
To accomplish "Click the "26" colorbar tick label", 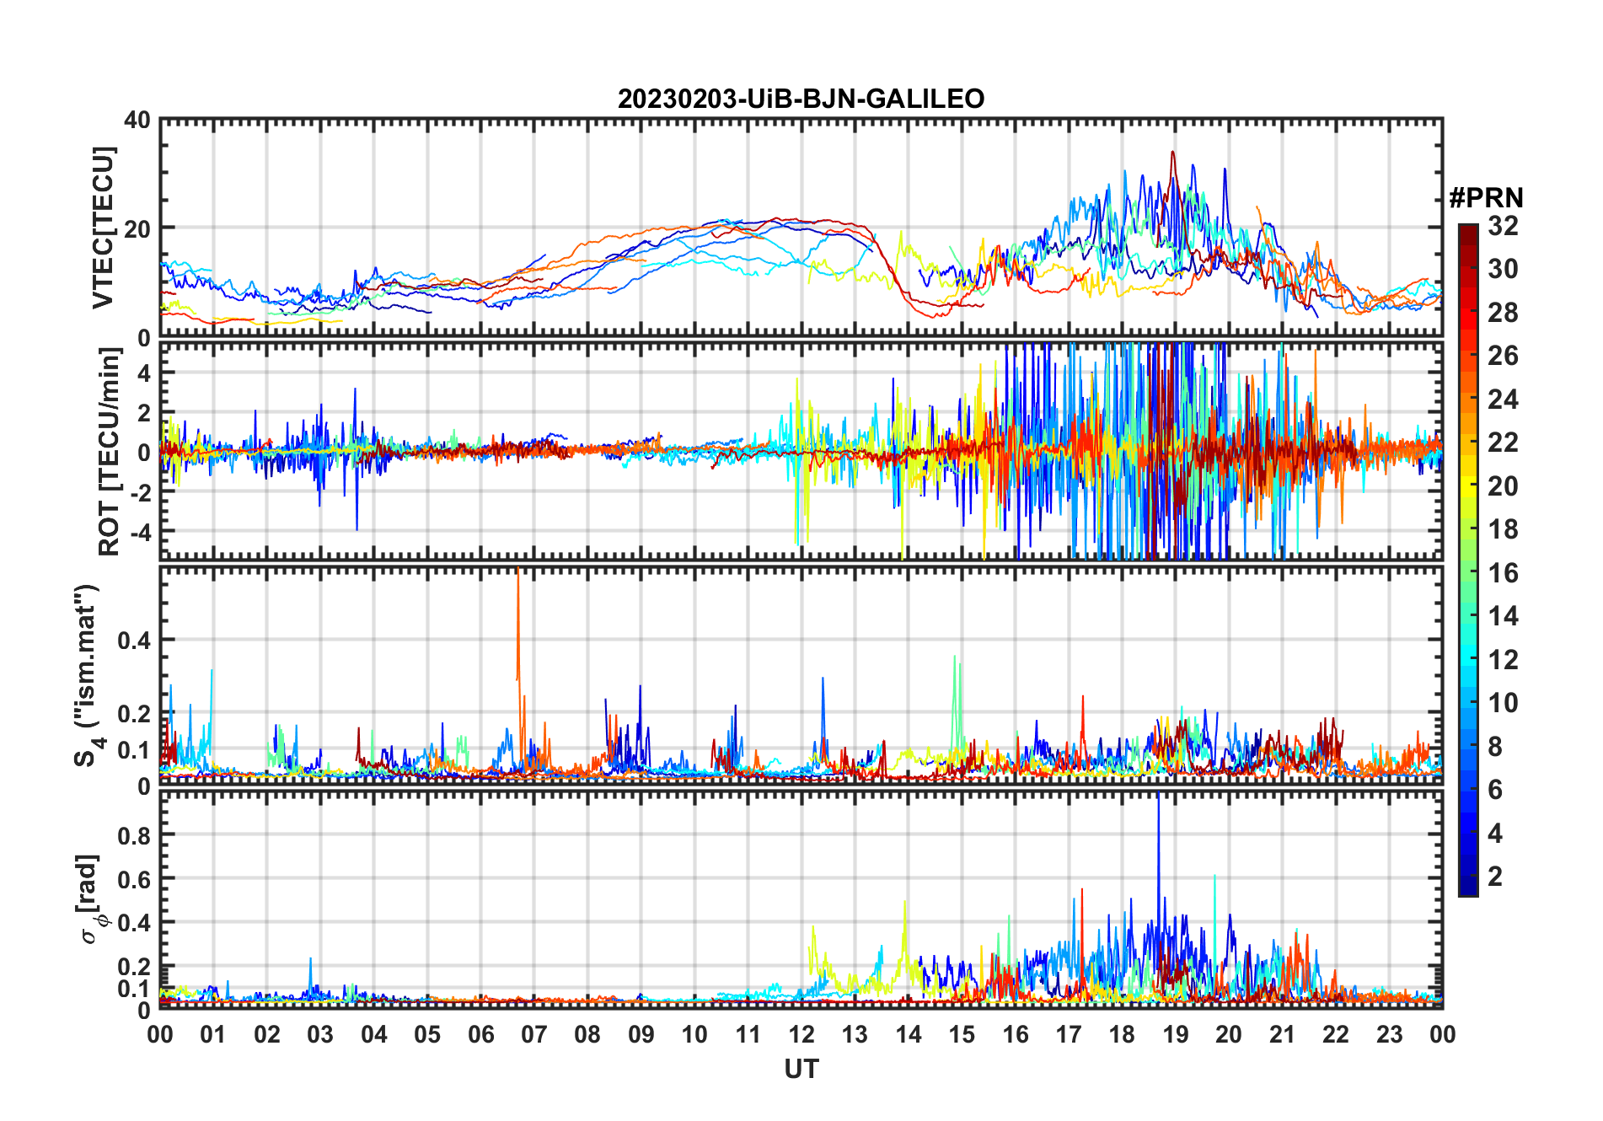I will [x=1503, y=356].
